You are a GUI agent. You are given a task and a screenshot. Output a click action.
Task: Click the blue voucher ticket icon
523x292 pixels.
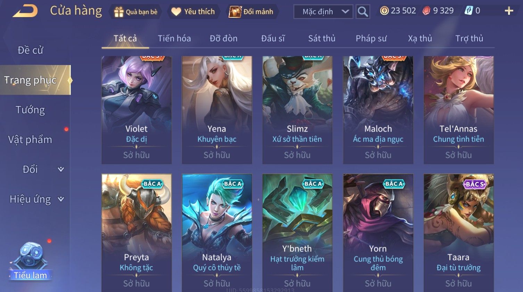click(x=468, y=11)
